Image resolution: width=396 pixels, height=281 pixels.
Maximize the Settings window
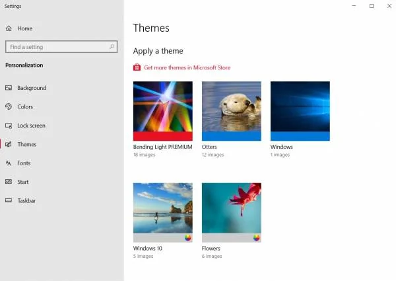pyautogui.click(x=372, y=6)
